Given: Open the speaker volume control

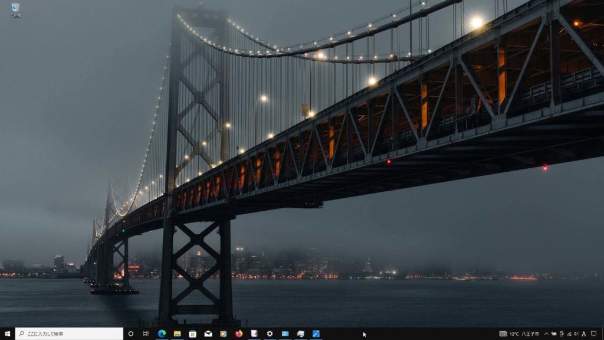Looking at the screenshot, I should point(576,334).
